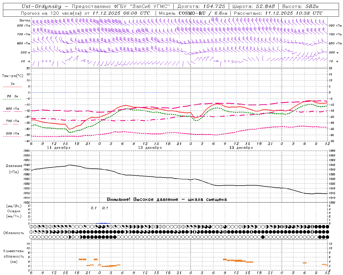
Task: Click the '(км)' convective cloud height unit
Action: click(14, 262)
